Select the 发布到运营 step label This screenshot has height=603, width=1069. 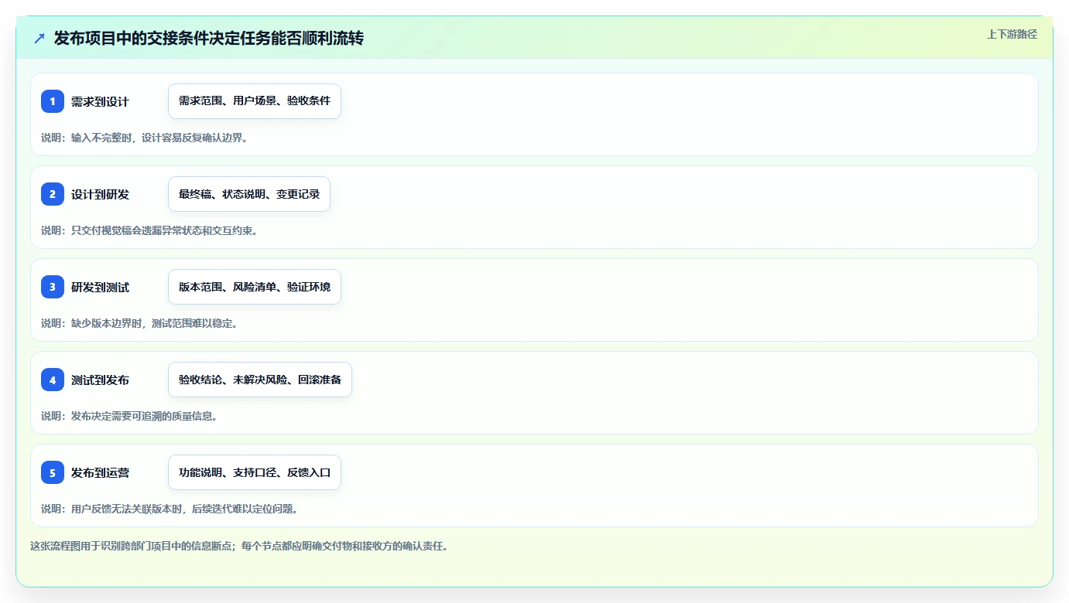click(x=100, y=472)
